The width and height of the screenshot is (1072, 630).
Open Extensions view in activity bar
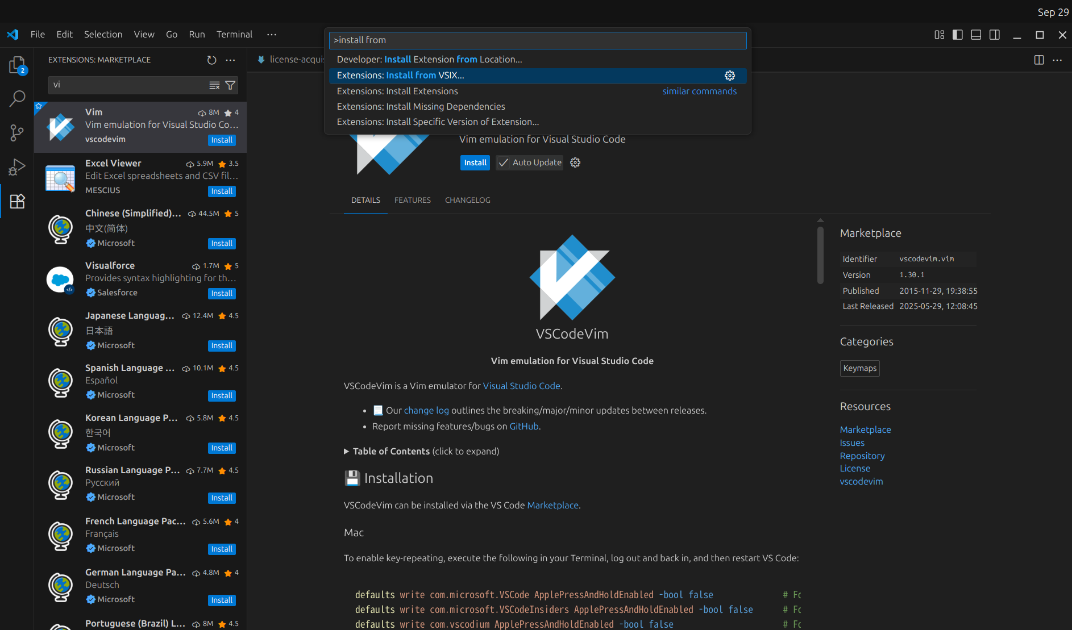(17, 201)
